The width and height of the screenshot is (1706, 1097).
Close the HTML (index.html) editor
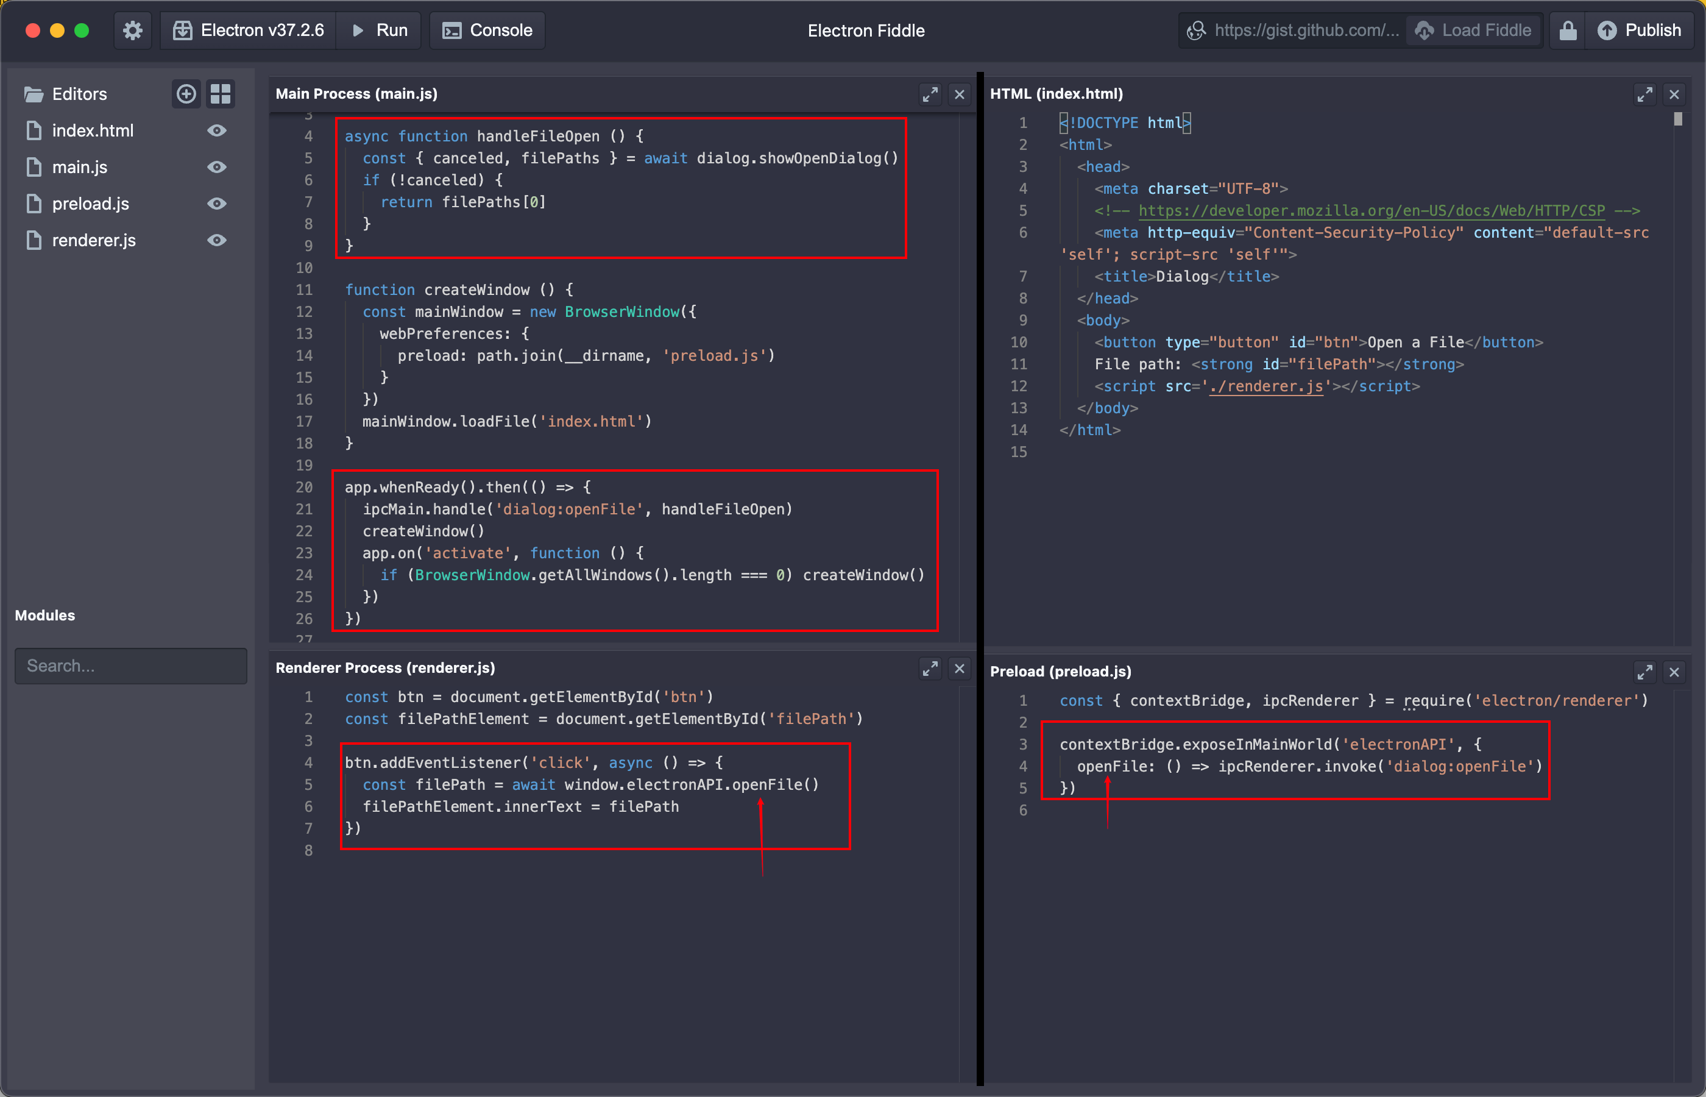coord(1675,94)
